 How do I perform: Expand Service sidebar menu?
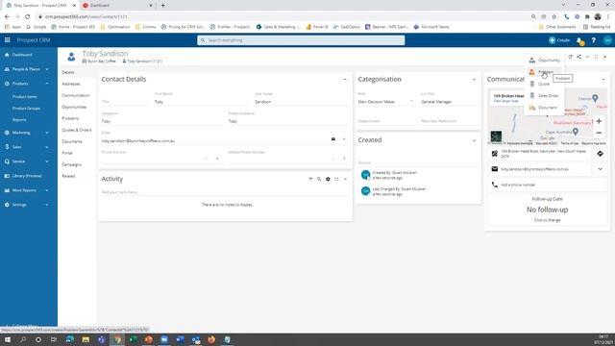27,161
